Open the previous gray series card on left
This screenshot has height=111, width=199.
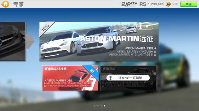click(x=13, y=41)
